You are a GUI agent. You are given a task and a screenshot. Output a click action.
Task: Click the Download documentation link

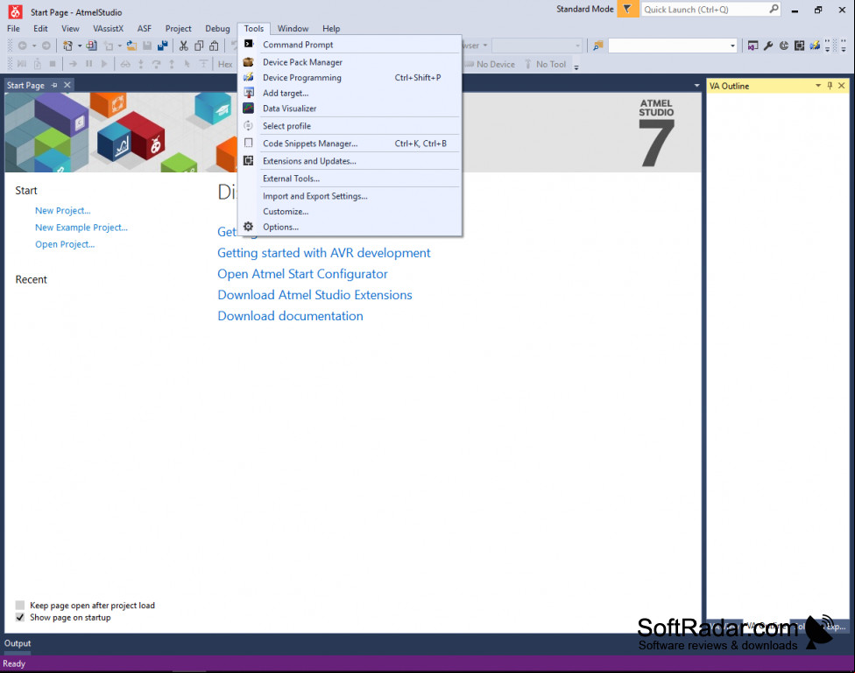[x=290, y=316]
